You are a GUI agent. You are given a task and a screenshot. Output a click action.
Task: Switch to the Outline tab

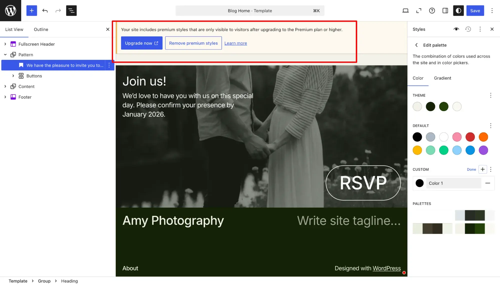tap(41, 29)
